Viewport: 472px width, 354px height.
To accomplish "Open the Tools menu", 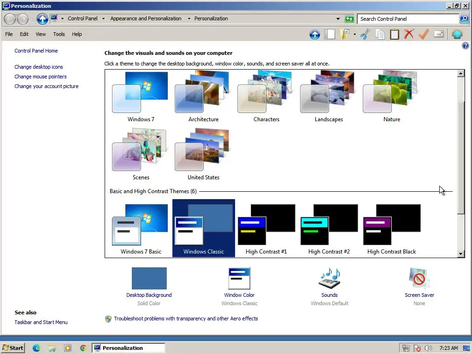I will 59,34.
